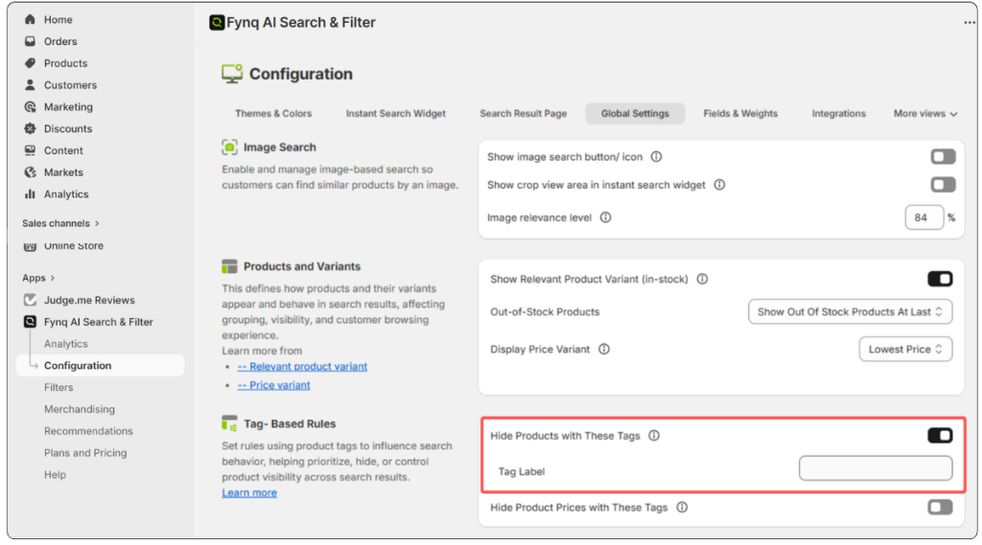Switch to Search Result Page tab
The image size is (982, 545).
click(523, 114)
